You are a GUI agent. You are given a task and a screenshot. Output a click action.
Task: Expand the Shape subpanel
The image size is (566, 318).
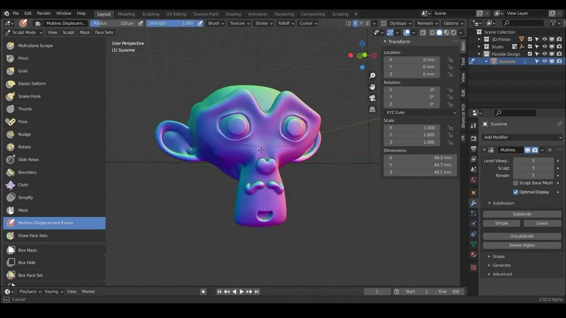click(x=498, y=257)
